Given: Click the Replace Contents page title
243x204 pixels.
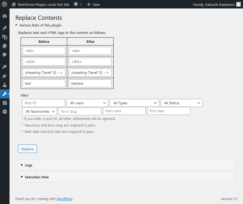Looking at the screenshot, I should click(x=39, y=18).
